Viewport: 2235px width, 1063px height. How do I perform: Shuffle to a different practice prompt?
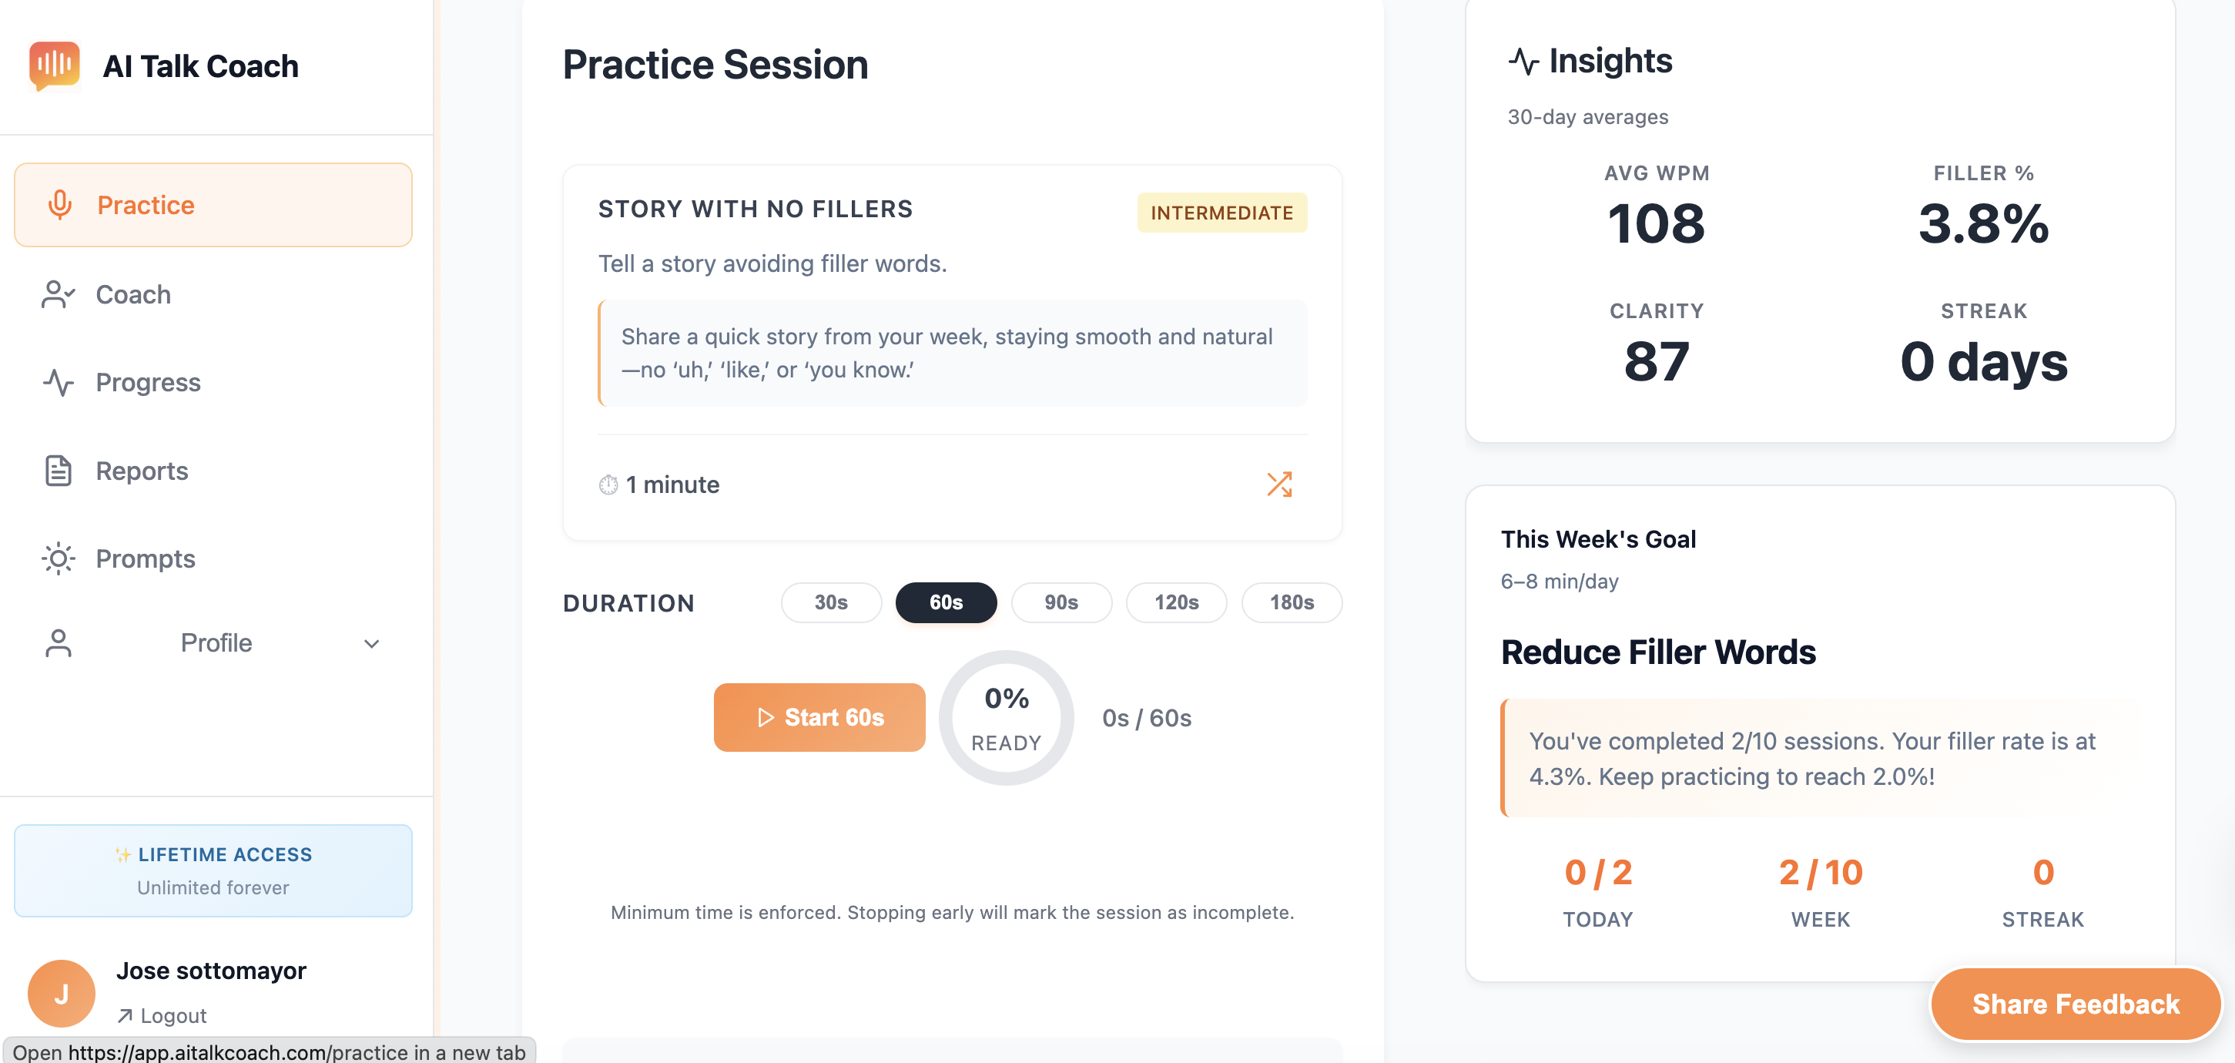point(1279,485)
